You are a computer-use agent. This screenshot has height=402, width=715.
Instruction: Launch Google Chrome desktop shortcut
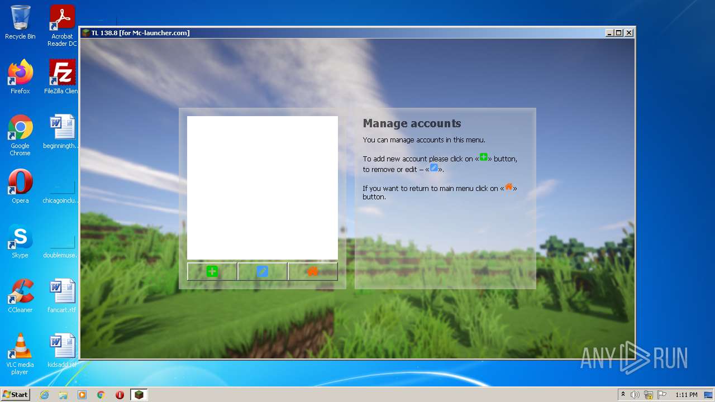(20, 135)
